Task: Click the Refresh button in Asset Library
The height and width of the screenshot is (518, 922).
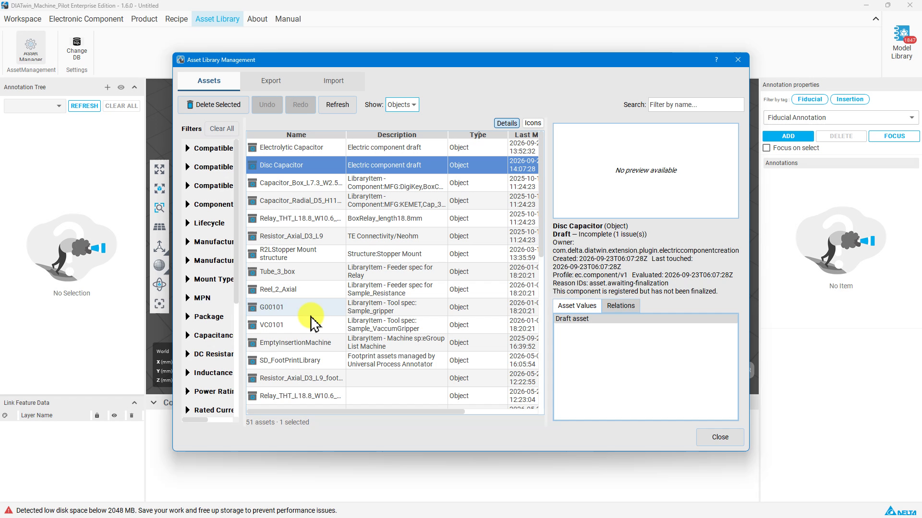Action: [x=337, y=105]
